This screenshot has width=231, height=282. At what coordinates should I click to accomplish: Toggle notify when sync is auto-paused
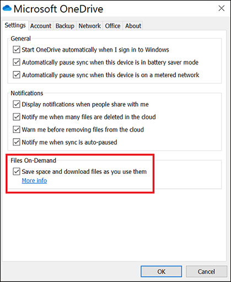[17, 142]
